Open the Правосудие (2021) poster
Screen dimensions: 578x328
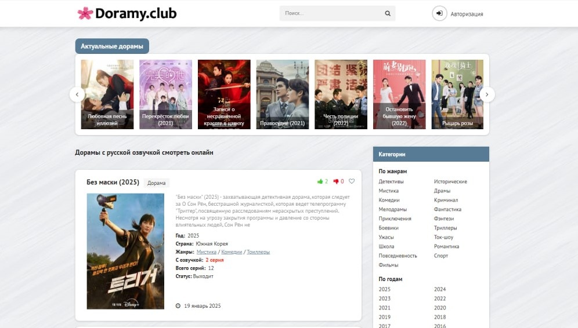(283, 94)
